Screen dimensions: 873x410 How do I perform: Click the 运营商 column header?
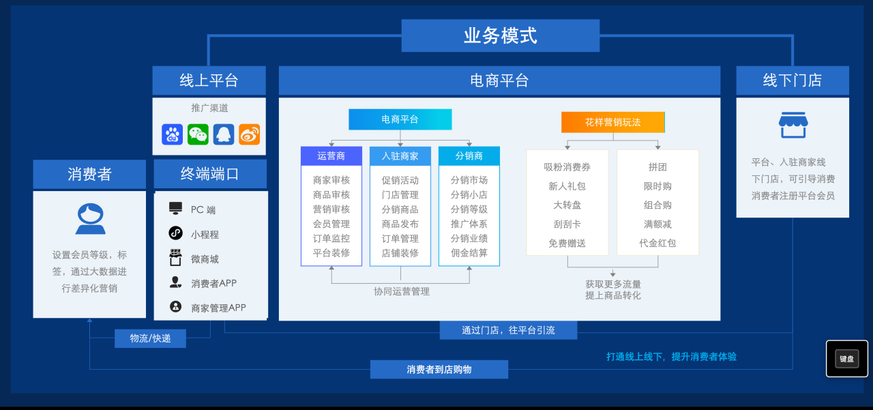pos(331,156)
